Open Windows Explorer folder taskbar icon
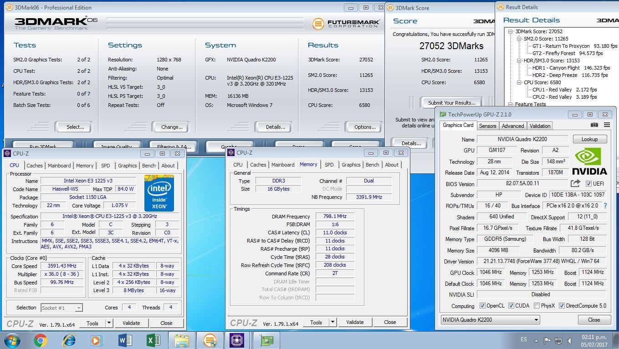Screen dimensions: 619x349 181,340
